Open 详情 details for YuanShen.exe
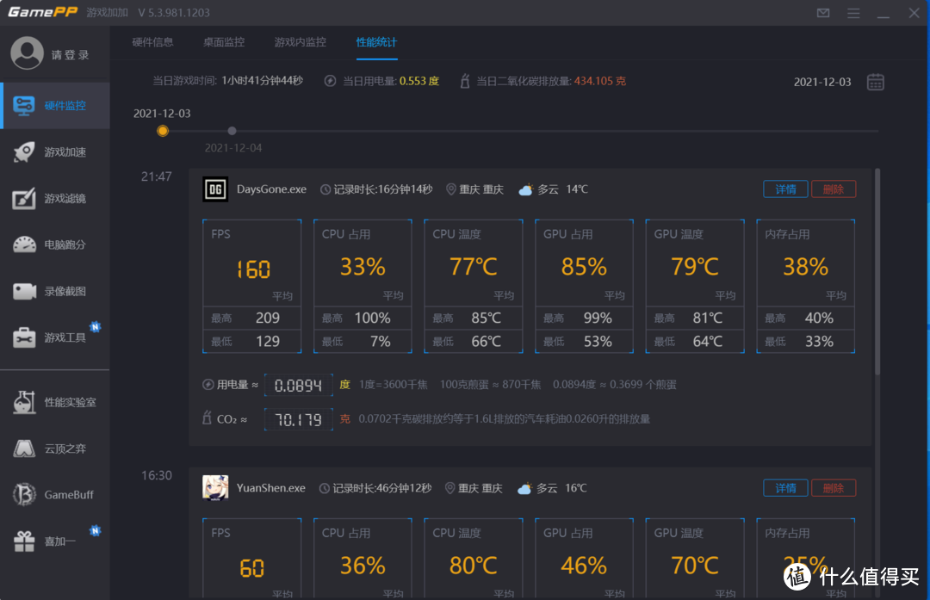930x600 pixels. tap(785, 488)
